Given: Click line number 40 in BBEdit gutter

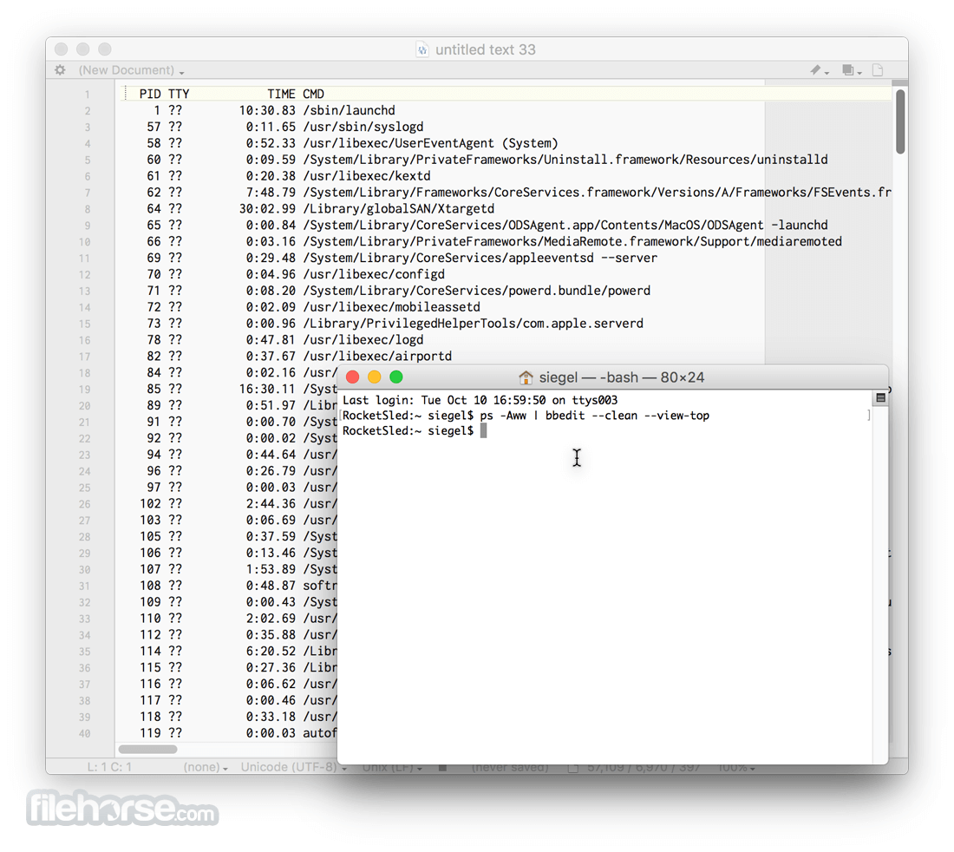Looking at the screenshot, I should click(x=85, y=734).
